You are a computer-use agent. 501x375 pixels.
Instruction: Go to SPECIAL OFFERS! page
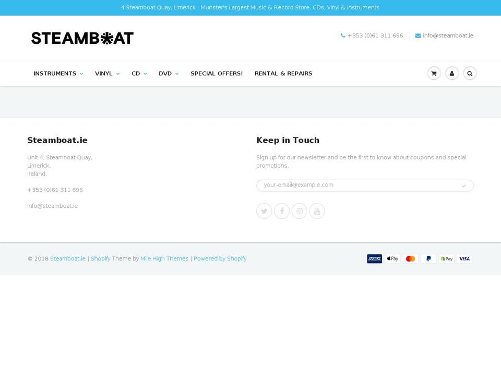click(x=217, y=73)
